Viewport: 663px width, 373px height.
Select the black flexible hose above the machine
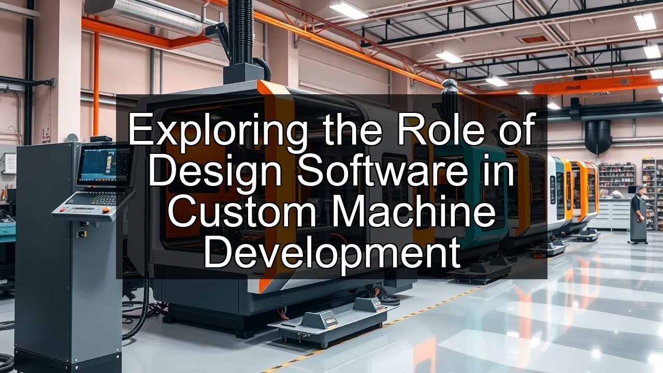241,31
